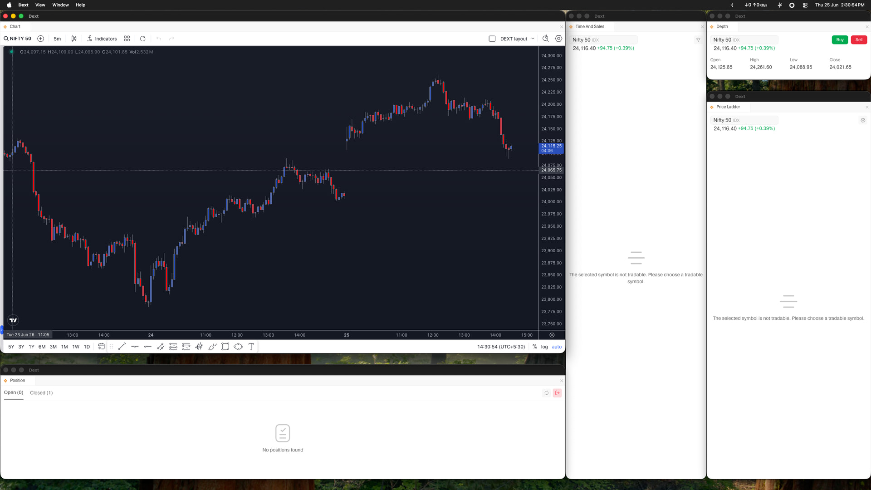The image size is (871, 490).
Task: Open filter icon in Time And Sales
Action: (x=698, y=40)
